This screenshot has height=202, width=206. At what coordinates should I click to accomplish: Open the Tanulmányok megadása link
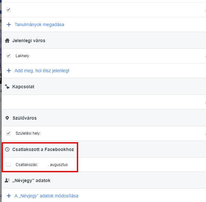pos(39,25)
